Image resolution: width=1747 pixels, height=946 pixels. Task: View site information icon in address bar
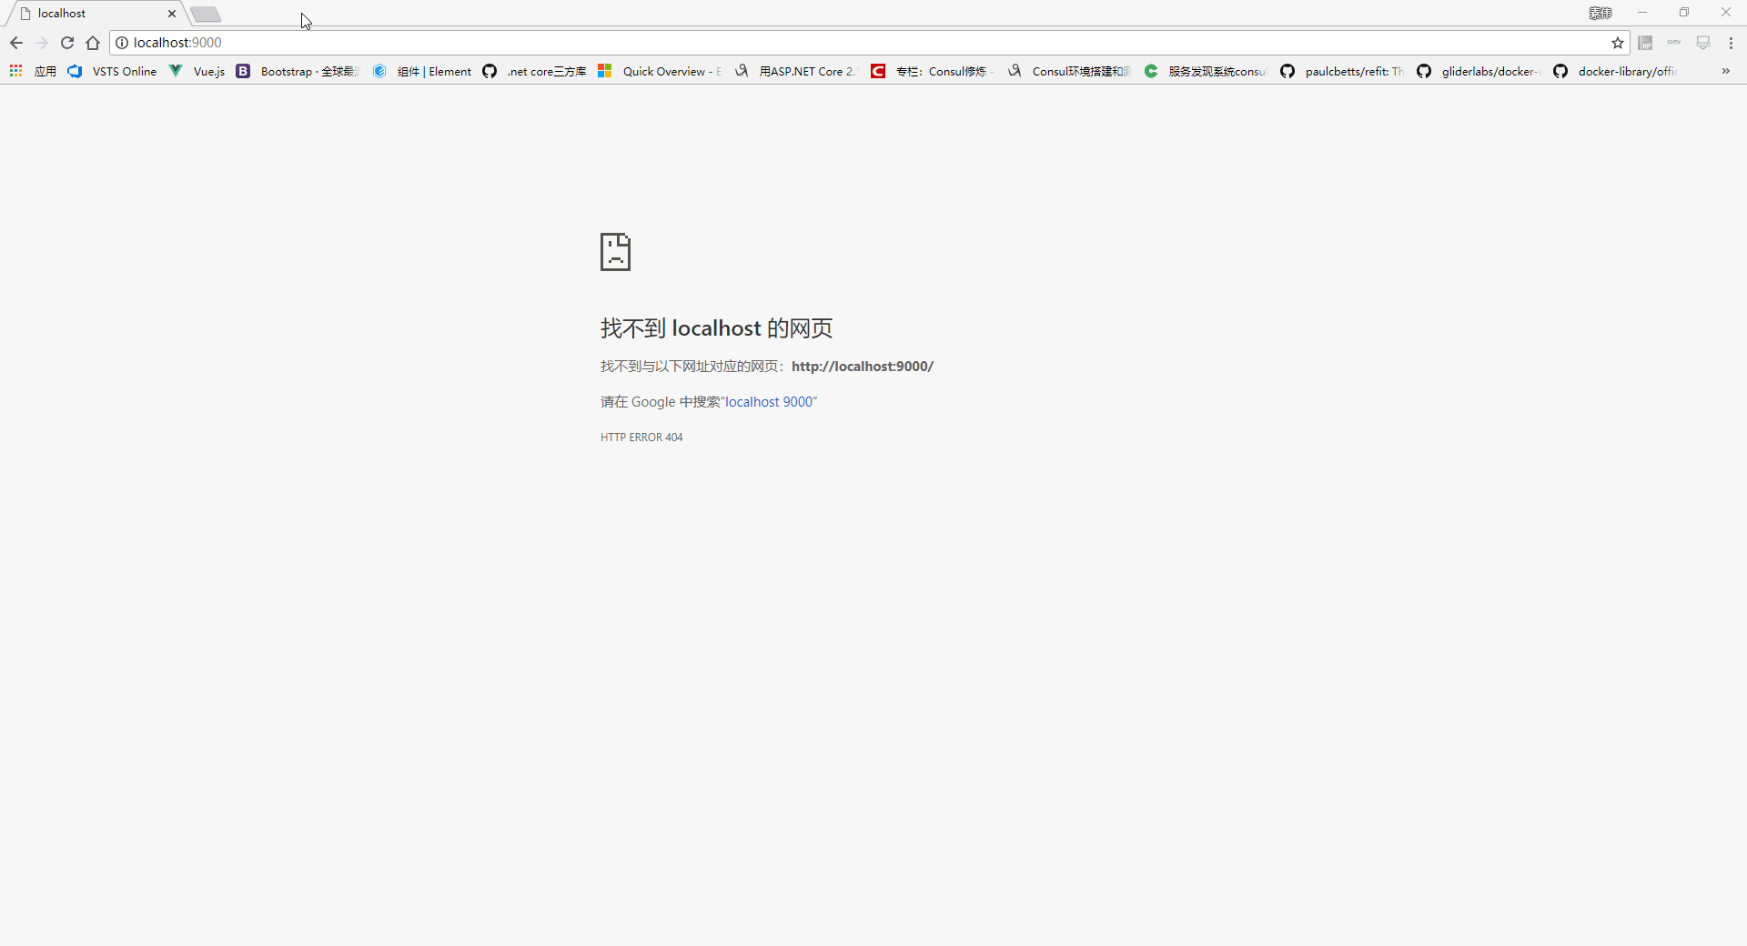[122, 43]
